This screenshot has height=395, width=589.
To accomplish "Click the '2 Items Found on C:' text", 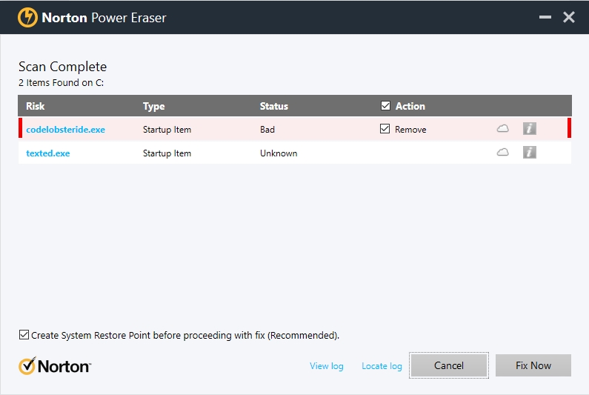I will (x=61, y=83).
